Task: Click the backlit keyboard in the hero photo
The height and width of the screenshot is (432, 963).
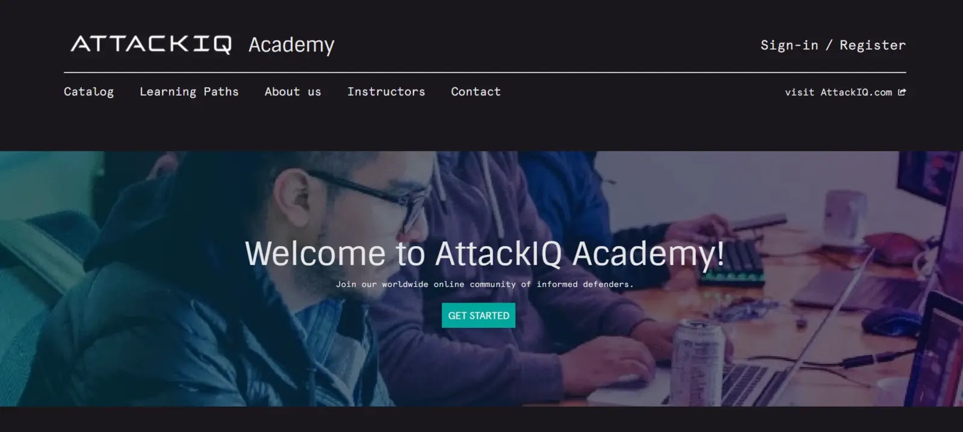Action: pyautogui.click(x=731, y=263)
